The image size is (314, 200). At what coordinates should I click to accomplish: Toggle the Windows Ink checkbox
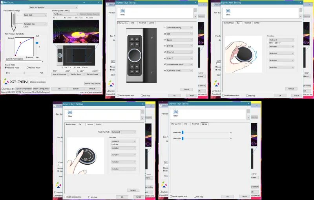pos(3,89)
